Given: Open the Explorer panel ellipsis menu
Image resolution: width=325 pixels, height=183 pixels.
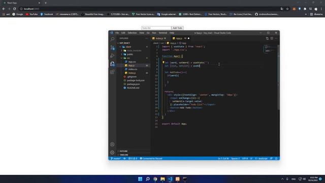Looking at the screenshot, I should point(147,39).
